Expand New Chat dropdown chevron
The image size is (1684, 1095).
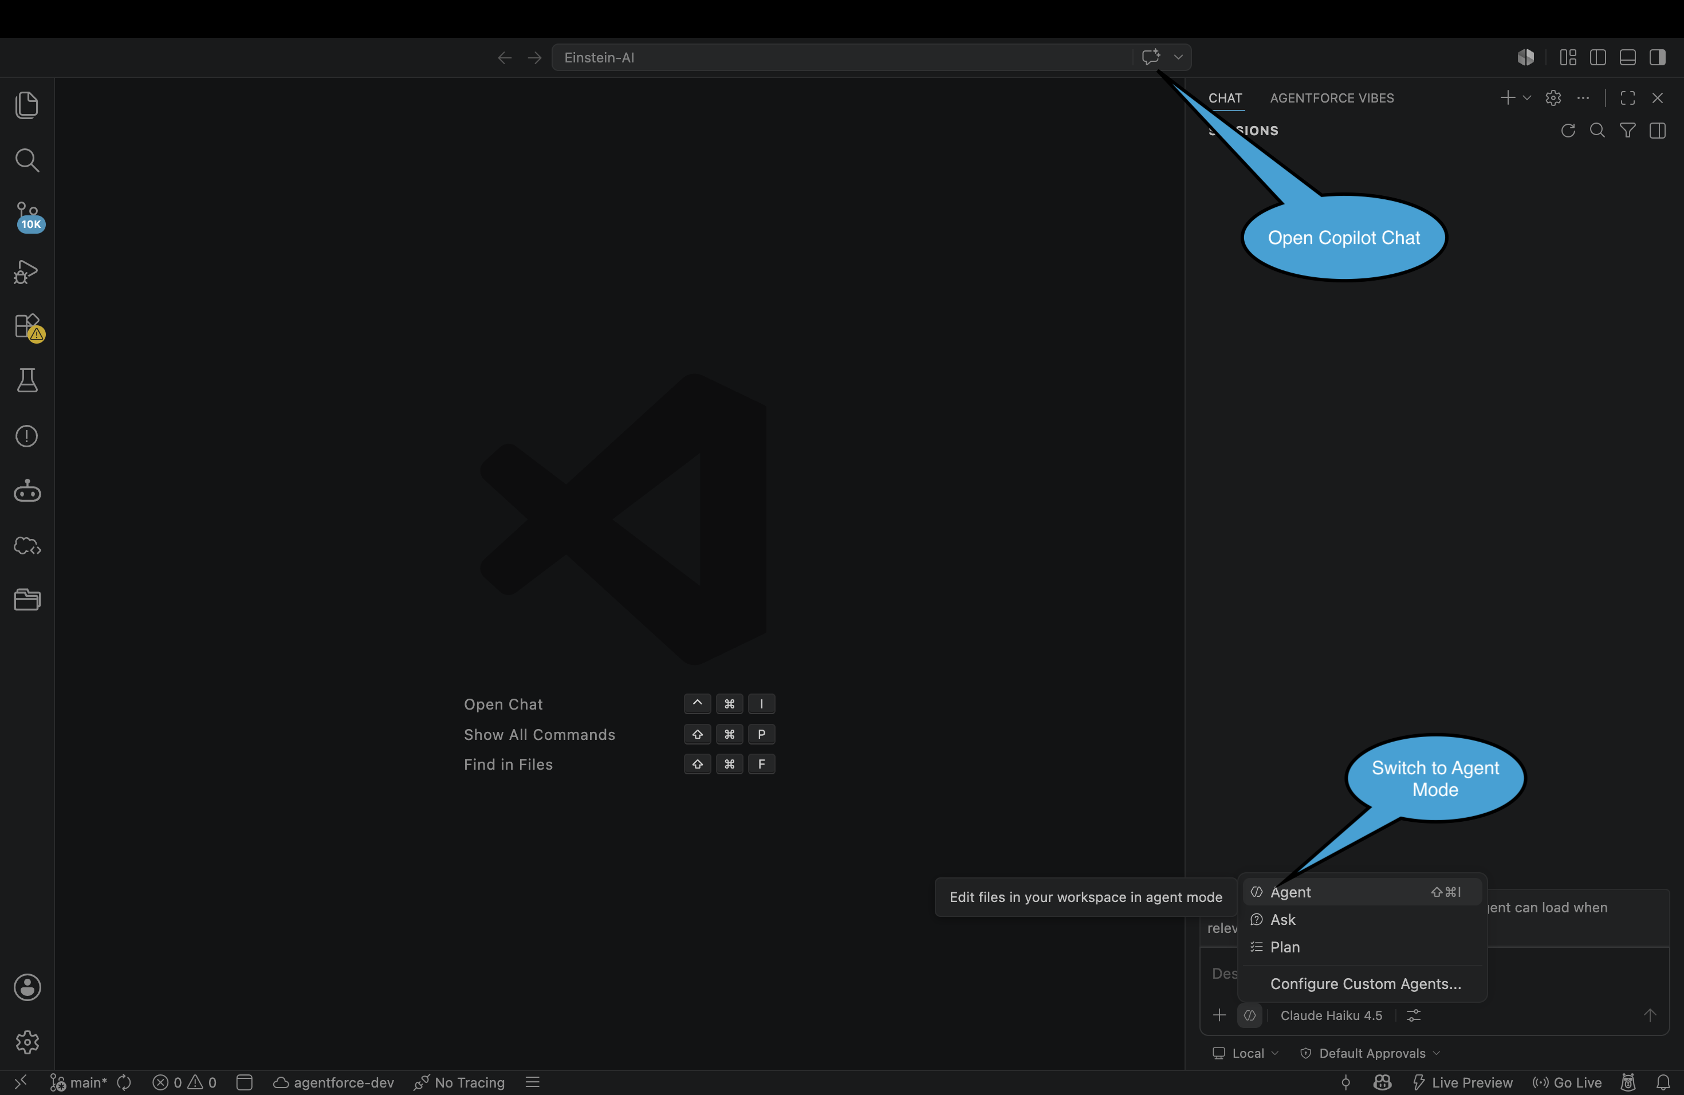(1527, 97)
